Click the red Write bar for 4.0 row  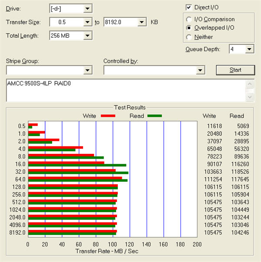56,148
